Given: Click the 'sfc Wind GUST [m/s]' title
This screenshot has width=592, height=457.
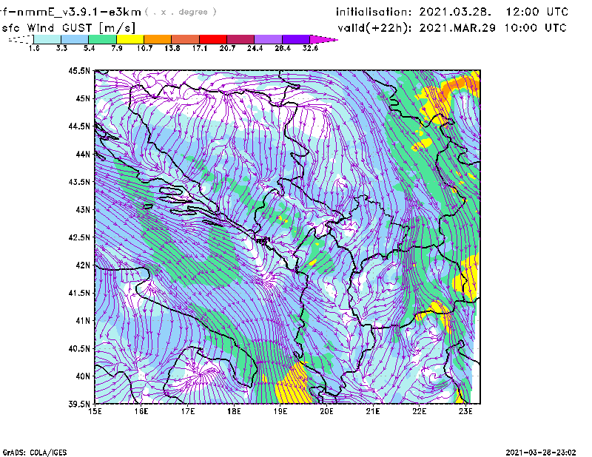Looking at the screenshot, I should pos(55,27).
